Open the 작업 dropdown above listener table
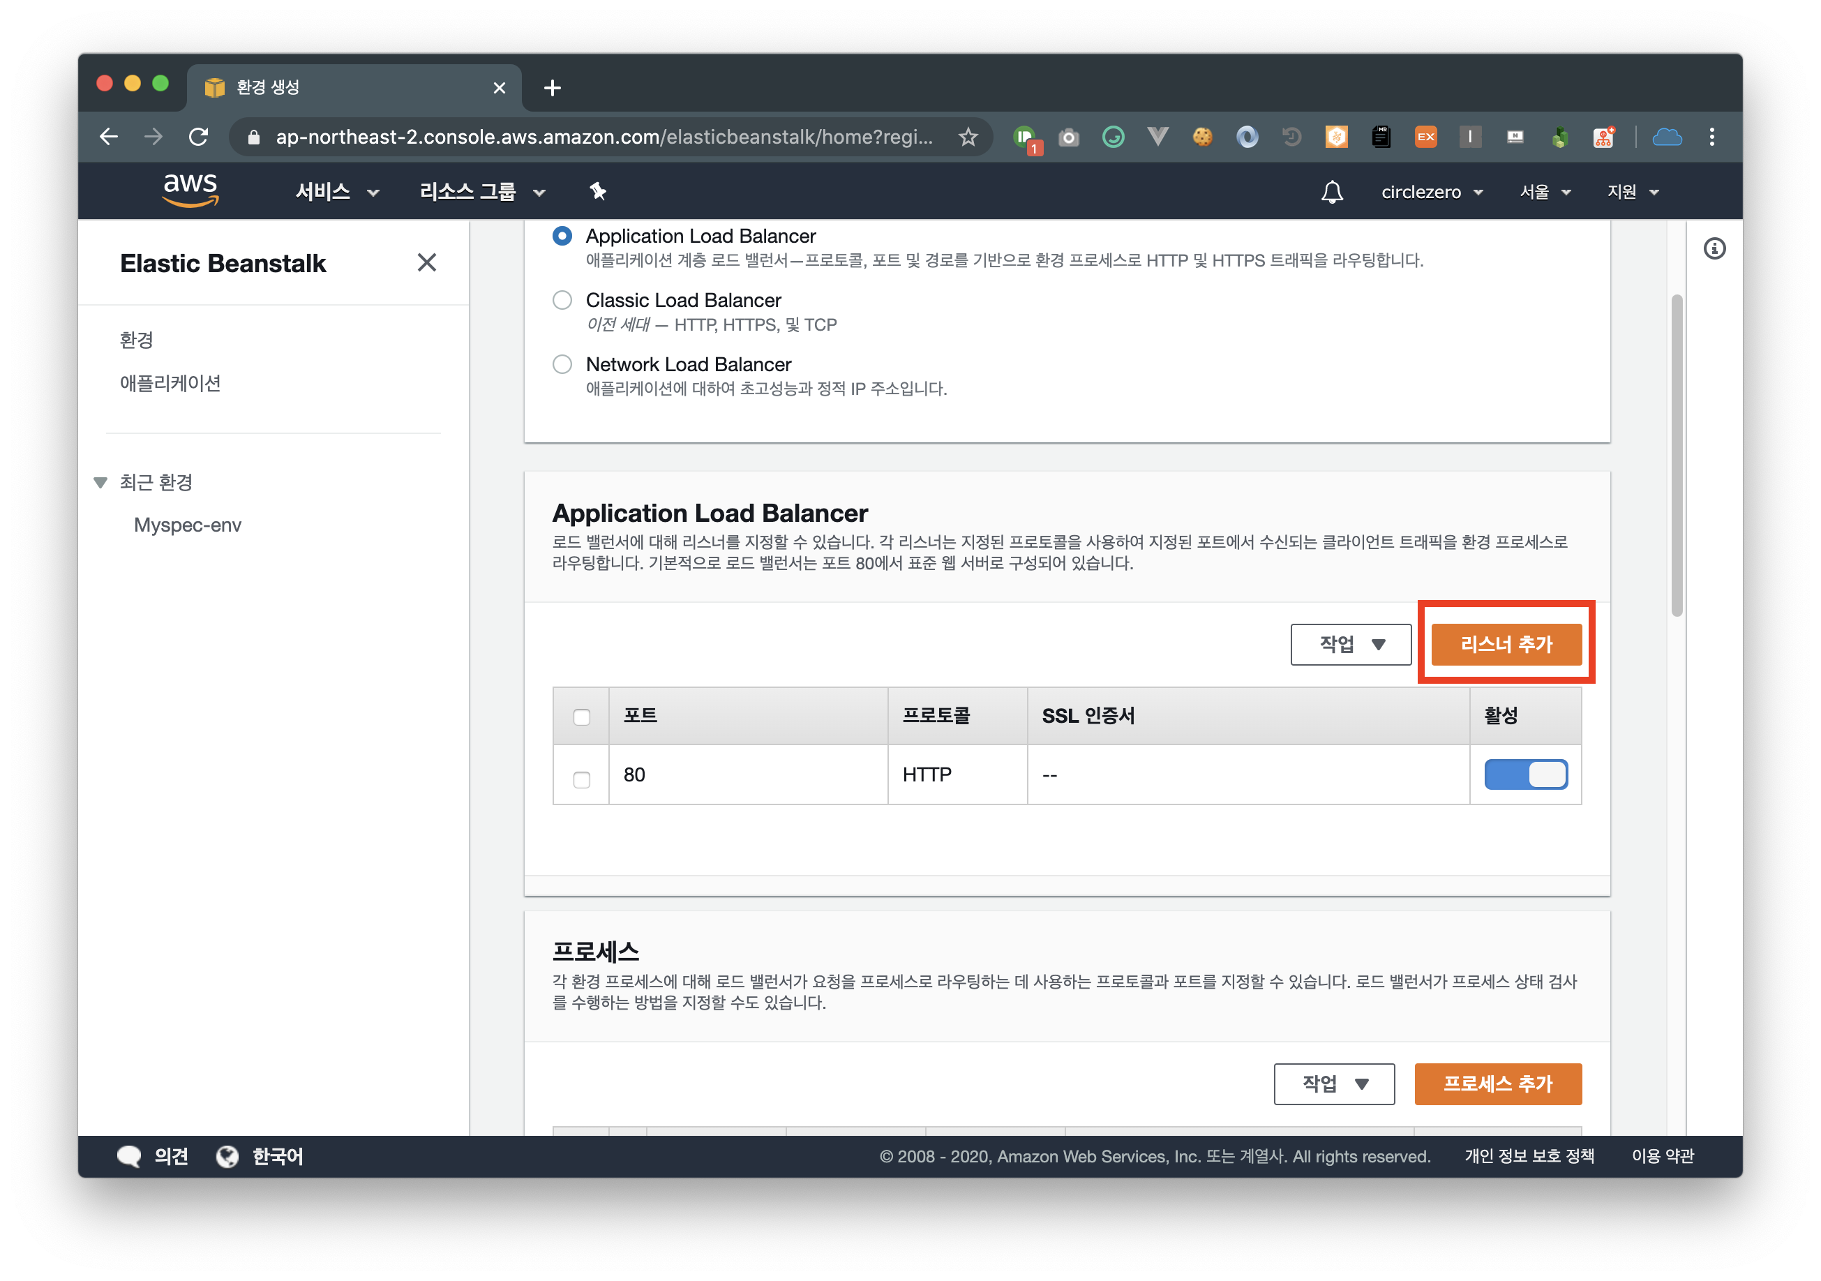 [1351, 644]
